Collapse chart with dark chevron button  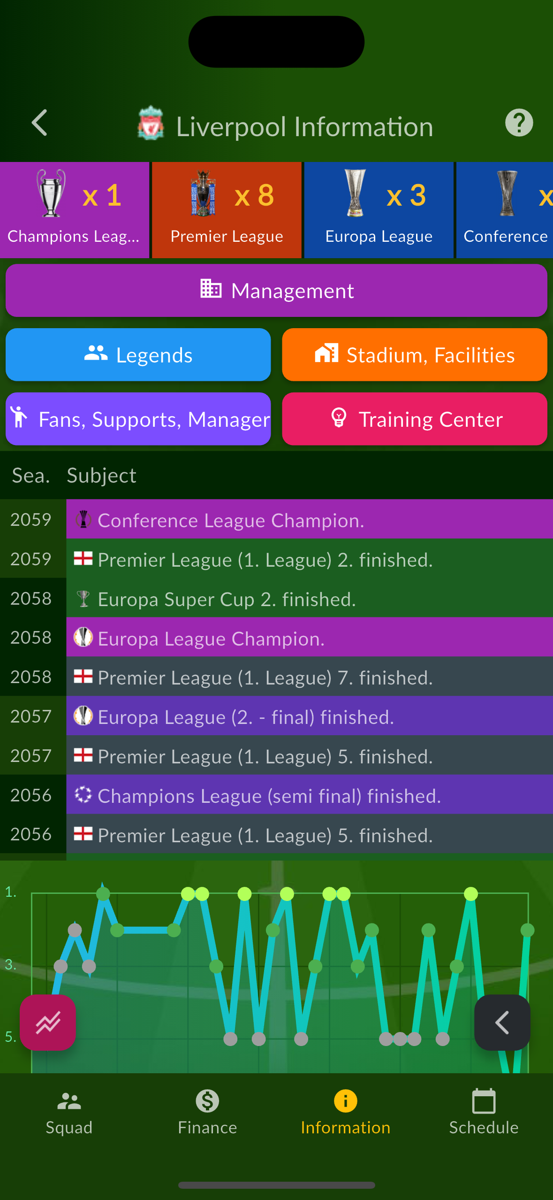click(502, 1023)
